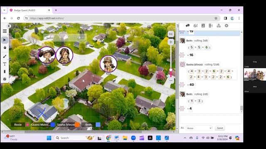Focus the chat message input box
Image resolution: width=266 pixels, height=149 pixels.
(x=211, y=120)
